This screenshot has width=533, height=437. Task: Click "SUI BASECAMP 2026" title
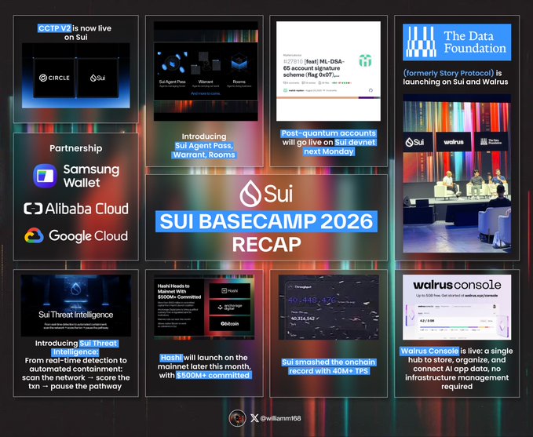[x=266, y=221]
